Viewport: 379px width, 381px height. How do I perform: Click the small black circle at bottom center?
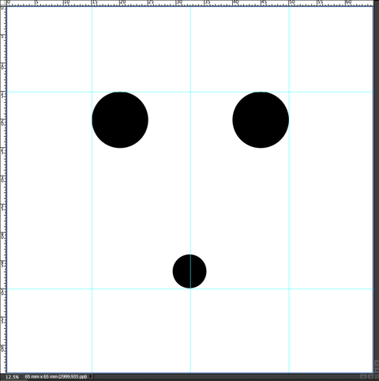pyautogui.click(x=189, y=271)
